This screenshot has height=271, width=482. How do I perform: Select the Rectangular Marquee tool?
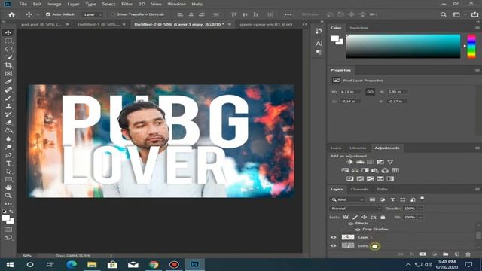8,41
